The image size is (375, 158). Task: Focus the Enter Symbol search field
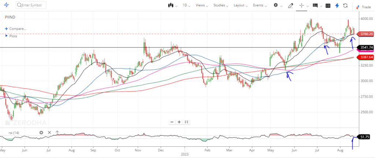tap(31, 5)
